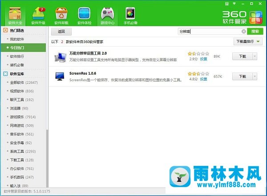Click the 软件宝库 section icon

pyautogui.click(x=5, y=74)
